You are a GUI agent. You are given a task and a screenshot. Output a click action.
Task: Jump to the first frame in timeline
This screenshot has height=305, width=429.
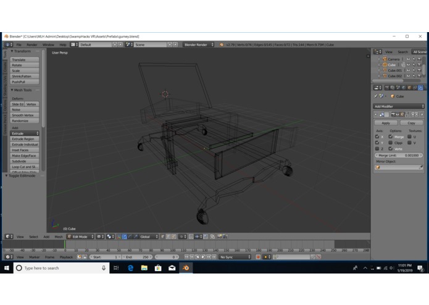[186, 257]
